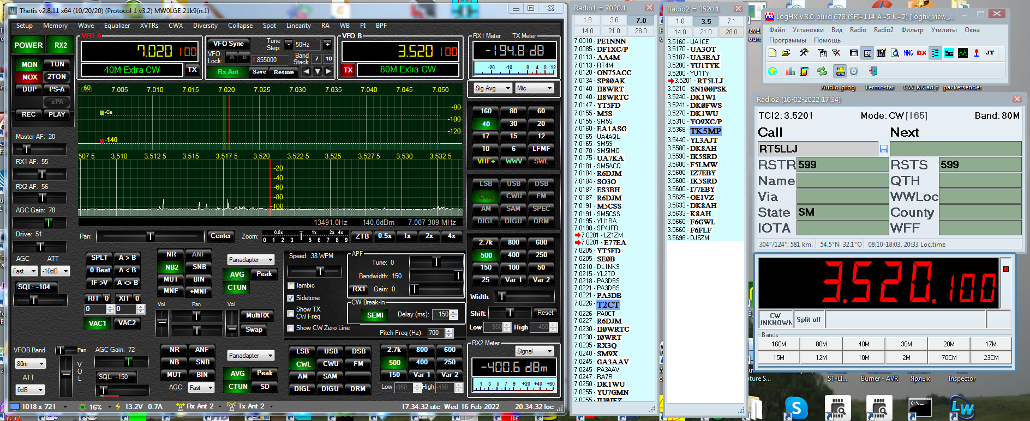This screenshot has width=1030, height=421.
Task: Open the upper Panadapter display mode dropdown
Action: 250,260
